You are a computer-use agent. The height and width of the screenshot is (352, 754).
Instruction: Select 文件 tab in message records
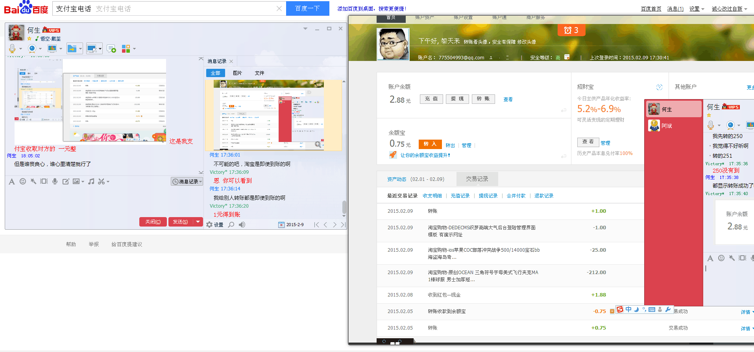click(259, 73)
